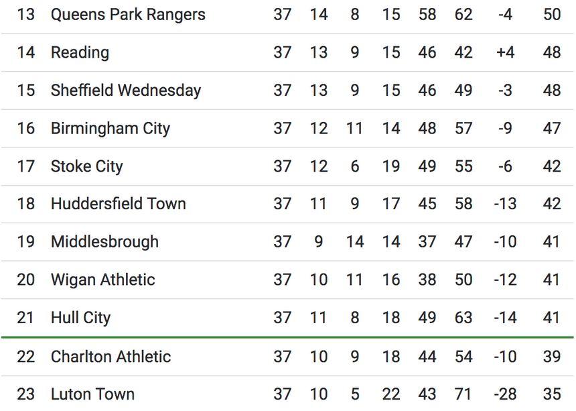Open the Hull City team link
The width and height of the screenshot is (576, 411).
click(80, 318)
